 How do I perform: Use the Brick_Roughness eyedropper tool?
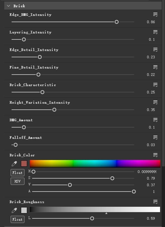tap(14, 210)
